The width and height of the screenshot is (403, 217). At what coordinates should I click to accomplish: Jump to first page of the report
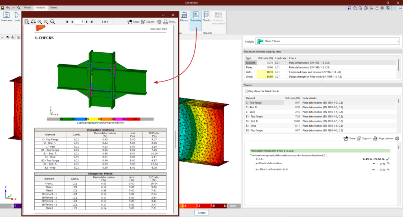pos(67,22)
